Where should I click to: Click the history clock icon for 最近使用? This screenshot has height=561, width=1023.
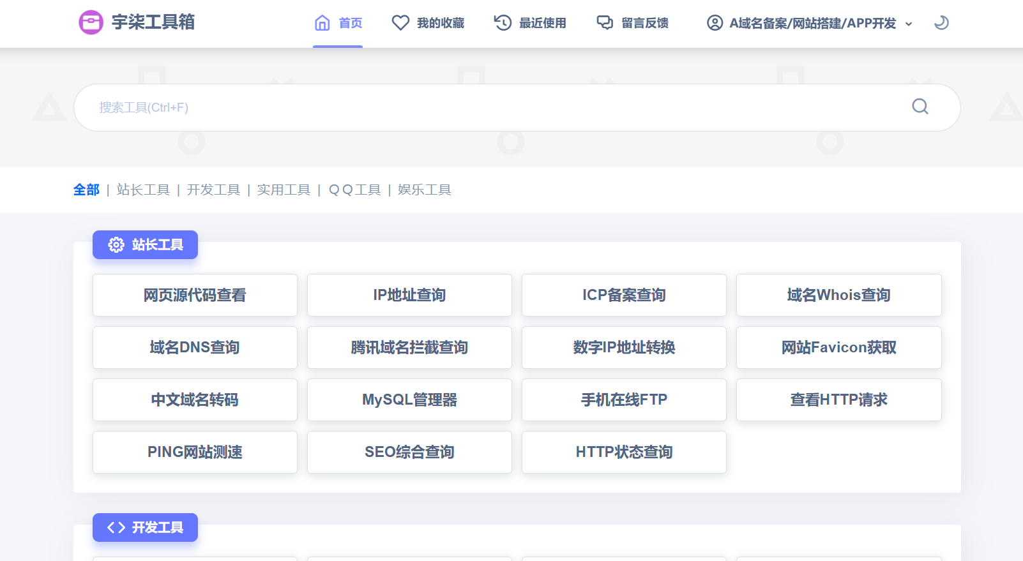503,23
